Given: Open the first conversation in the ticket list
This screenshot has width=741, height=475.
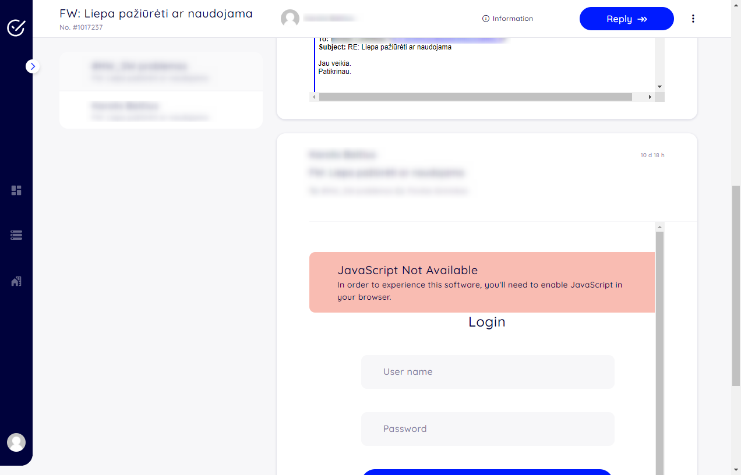Looking at the screenshot, I should coord(161,71).
